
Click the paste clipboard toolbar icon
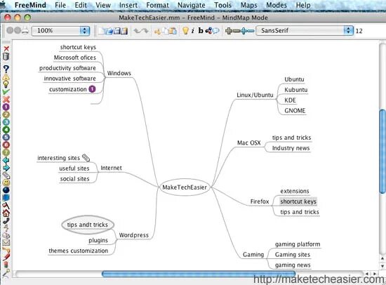tap(173, 31)
